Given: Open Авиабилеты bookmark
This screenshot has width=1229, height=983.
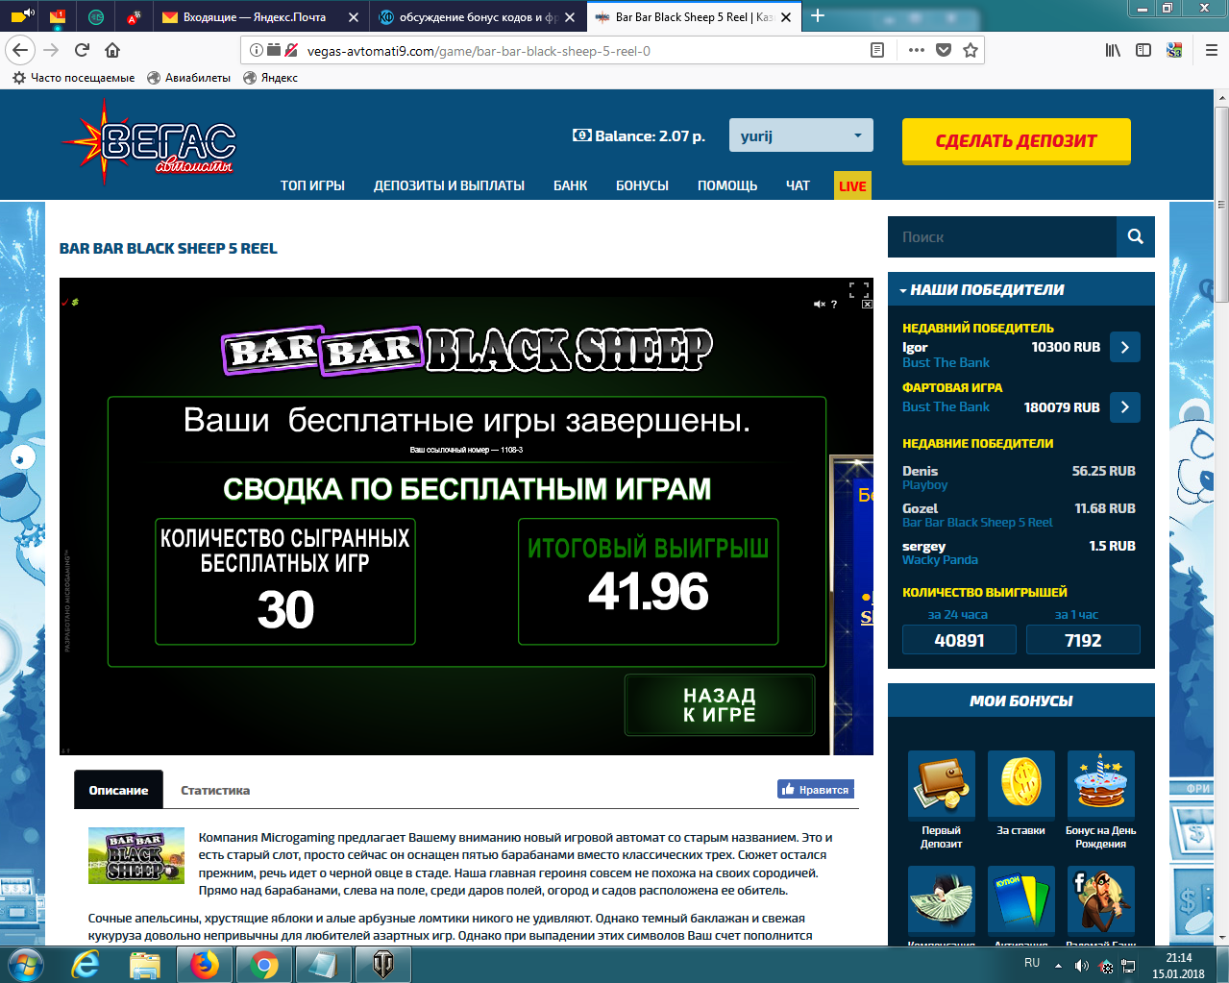Looking at the screenshot, I should [188, 78].
